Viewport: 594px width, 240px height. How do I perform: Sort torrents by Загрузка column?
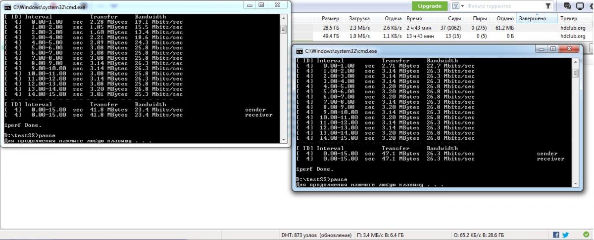pyautogui.click(x=359, y=18)
